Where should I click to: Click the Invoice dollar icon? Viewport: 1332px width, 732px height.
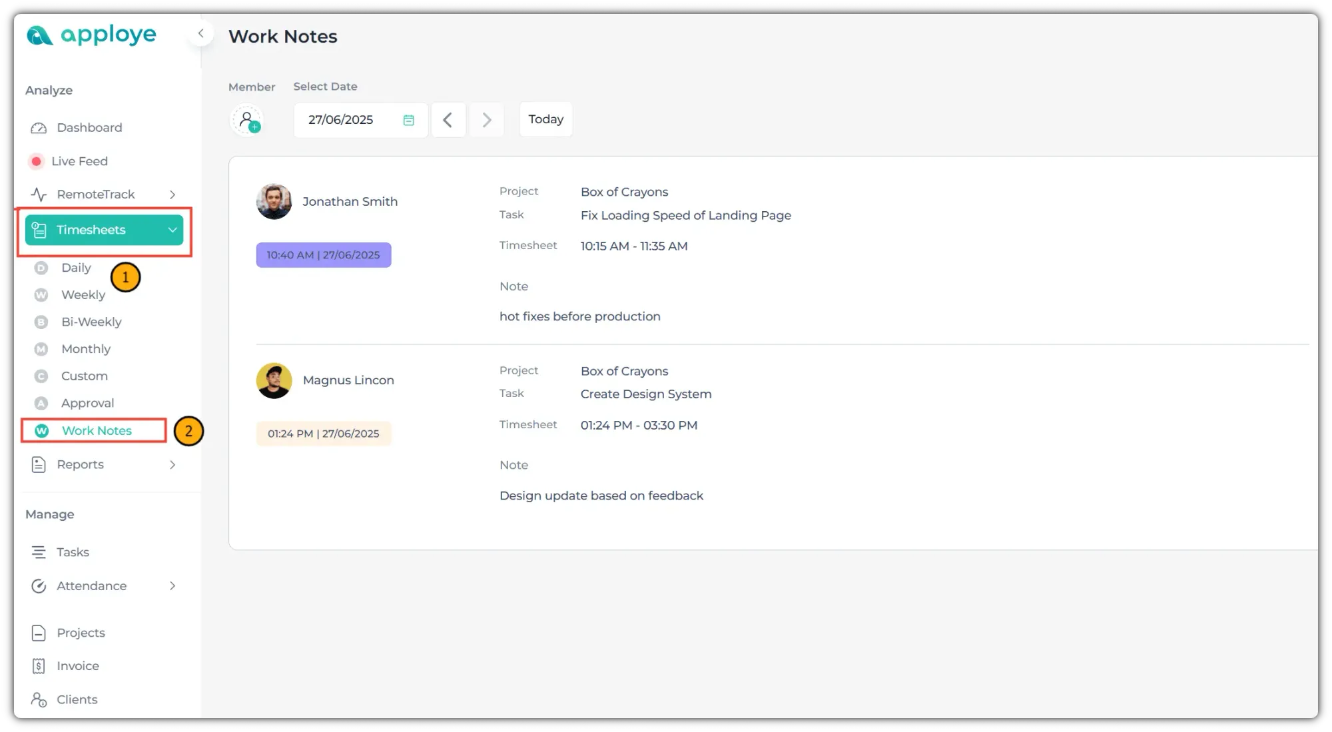[x=39, y=666]
